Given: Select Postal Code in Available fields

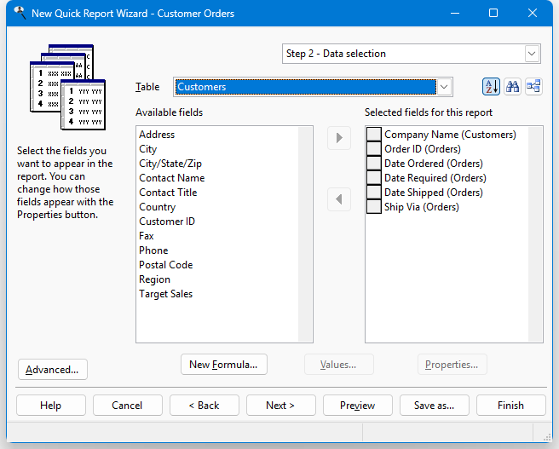Looking at the screenshot, I should (166, 265).
